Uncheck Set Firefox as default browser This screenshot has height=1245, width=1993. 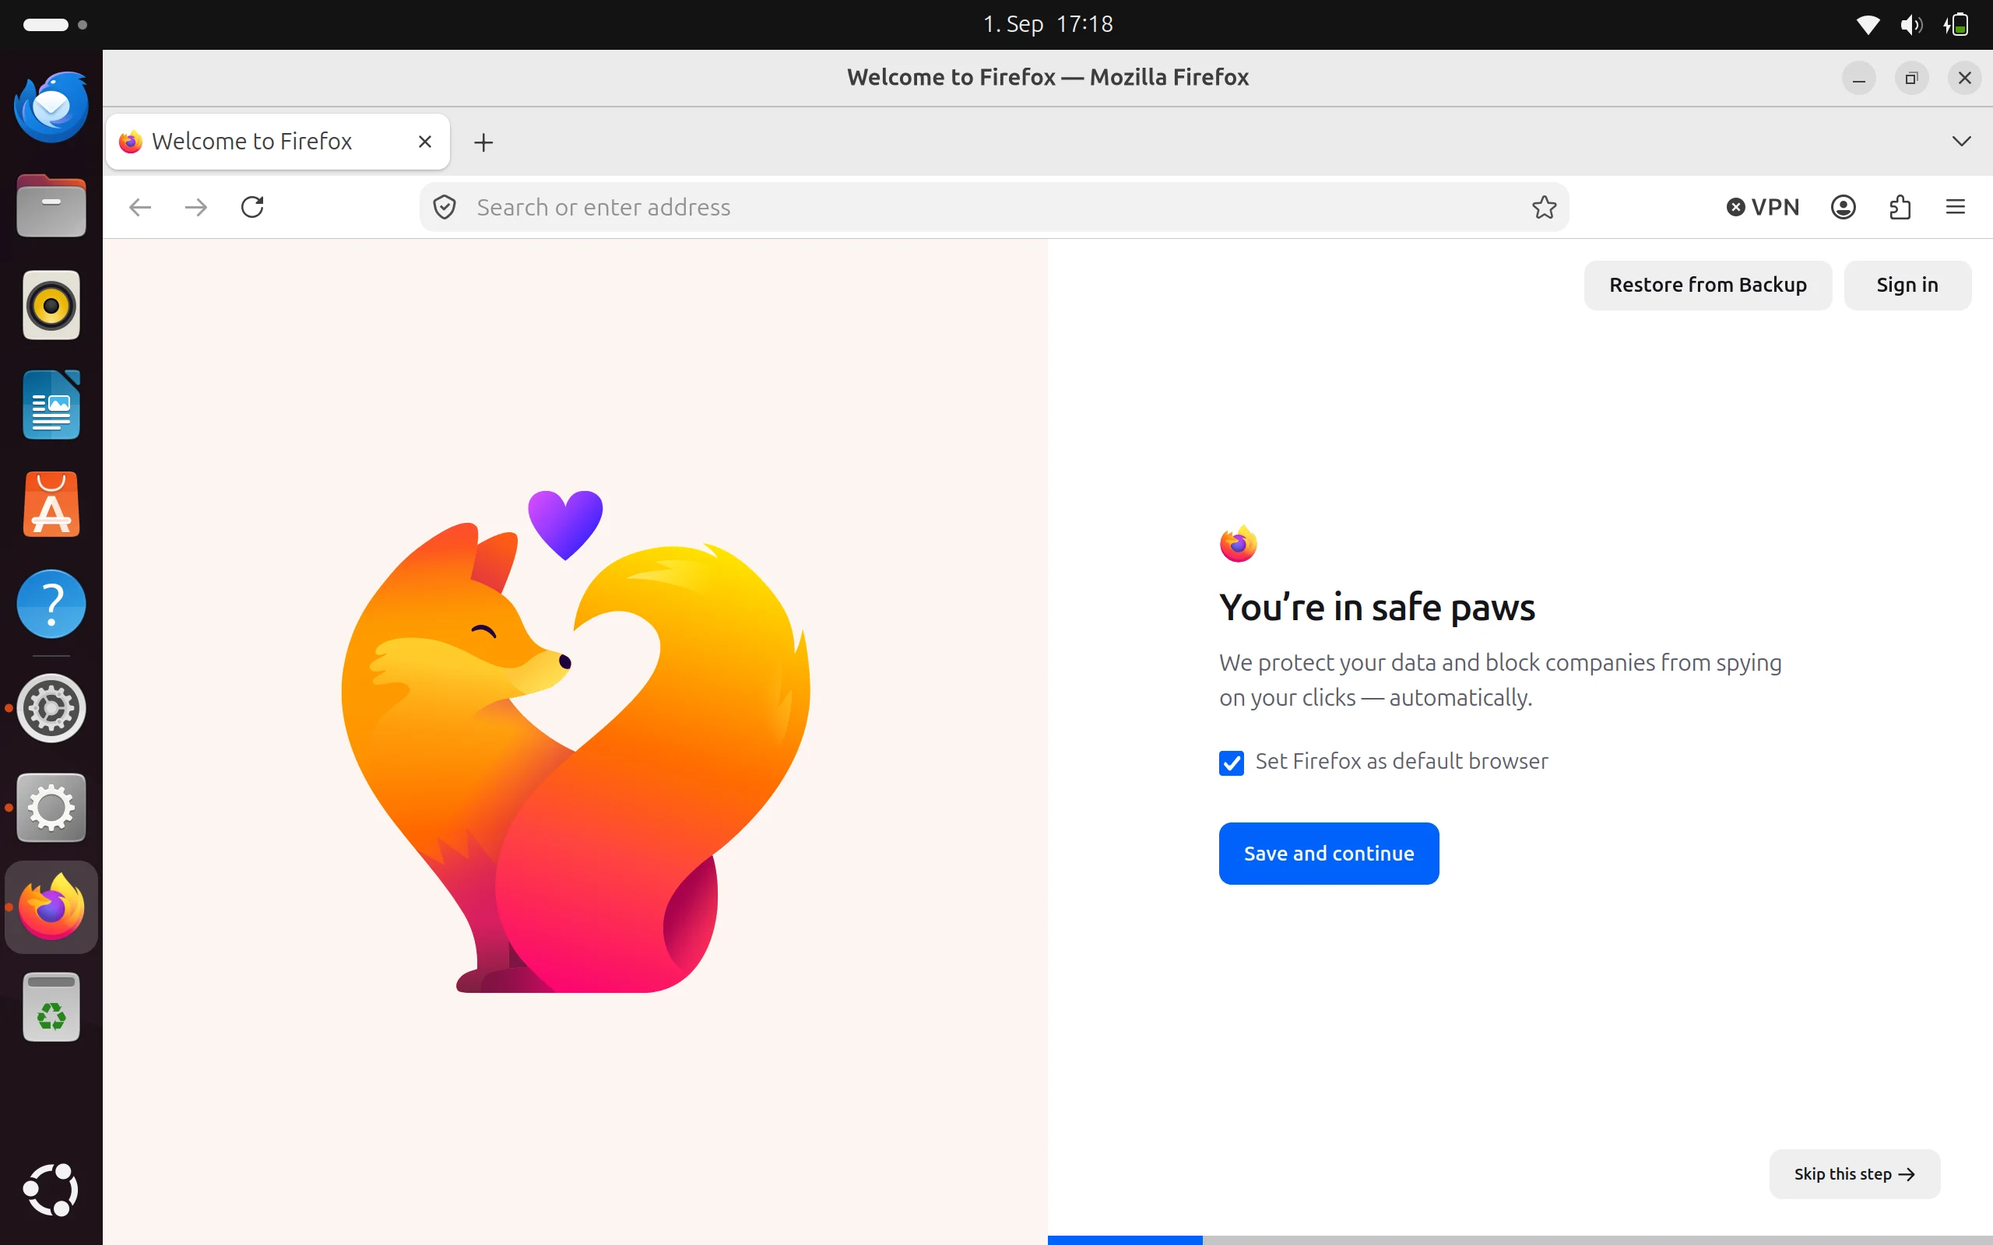click(1231, 763)
